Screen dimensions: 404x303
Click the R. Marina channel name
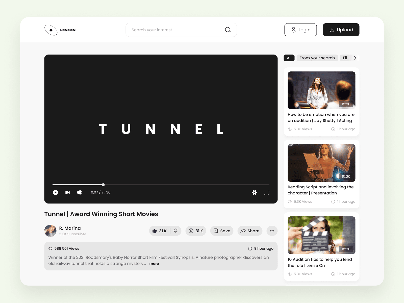click(x=70, y=228)
